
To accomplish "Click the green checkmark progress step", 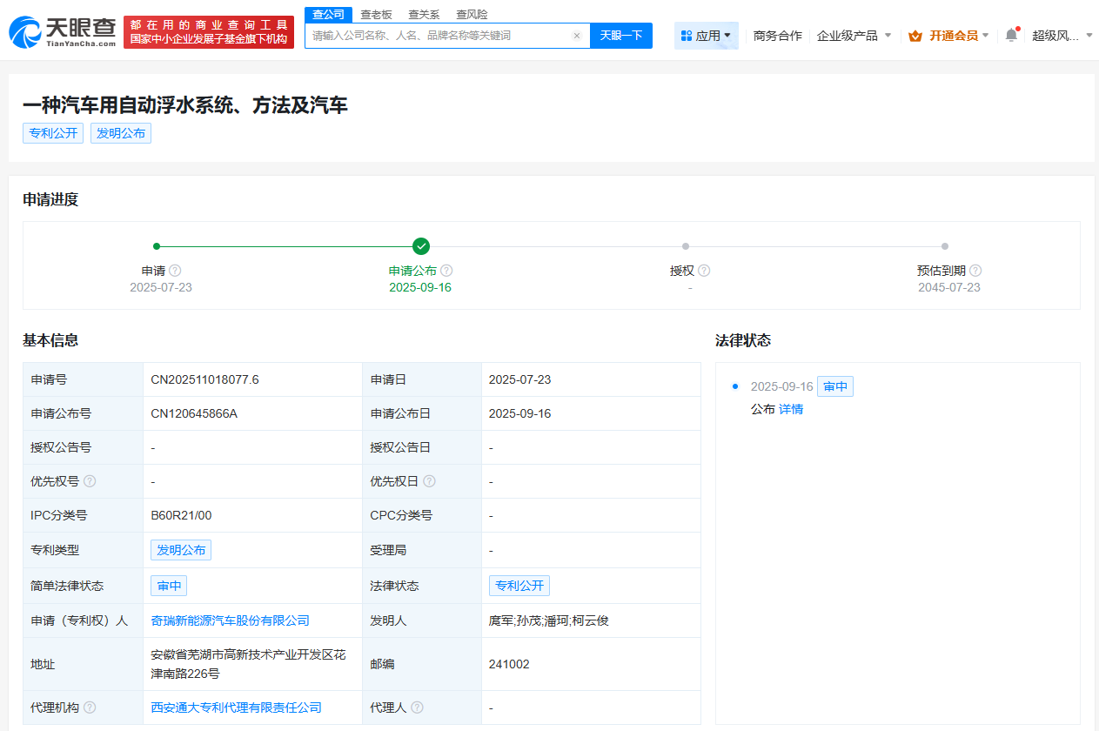I will point(421,246).
